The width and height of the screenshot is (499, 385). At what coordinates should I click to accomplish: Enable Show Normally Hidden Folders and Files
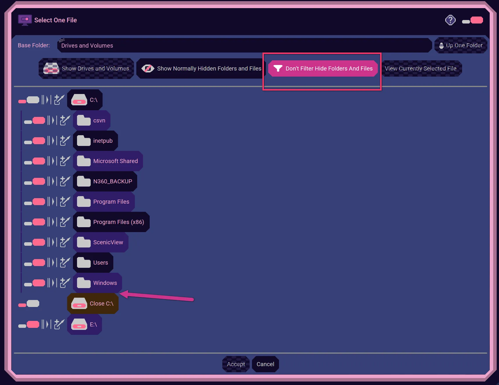201,68
